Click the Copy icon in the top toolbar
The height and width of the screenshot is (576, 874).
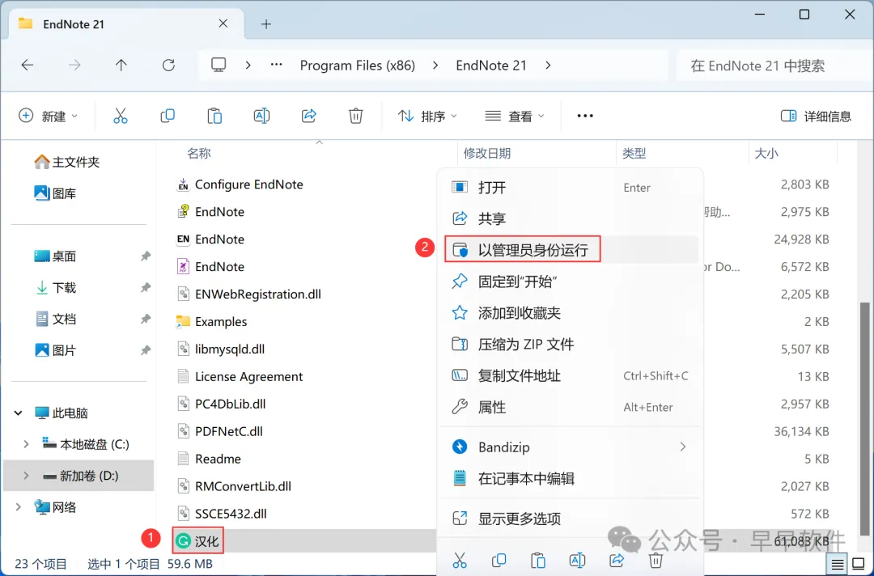pyautogui.click(x=168, y=116)
